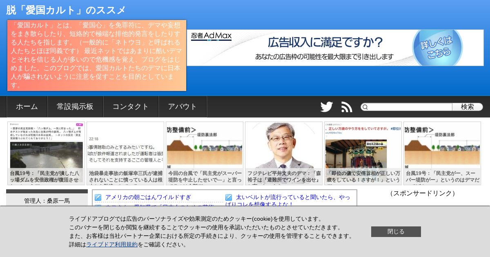Open the 太いベルトが流行っている link

pyautogui.click(x=287, y=200)
